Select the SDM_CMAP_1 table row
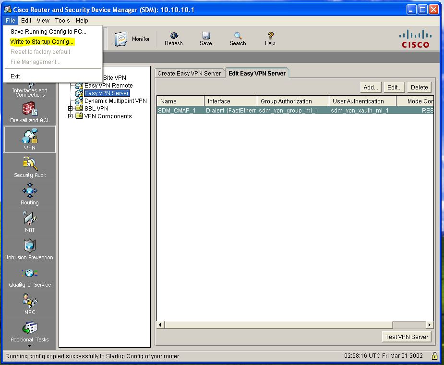 295,110
